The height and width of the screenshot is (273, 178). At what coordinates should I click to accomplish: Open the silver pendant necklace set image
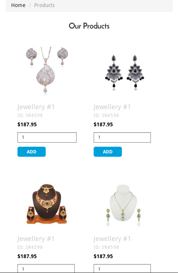point(47,71)
